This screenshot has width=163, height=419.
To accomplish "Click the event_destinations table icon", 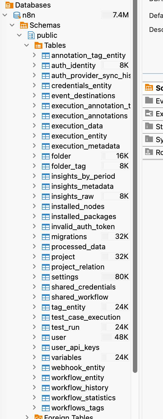I will tap(45, 96).
